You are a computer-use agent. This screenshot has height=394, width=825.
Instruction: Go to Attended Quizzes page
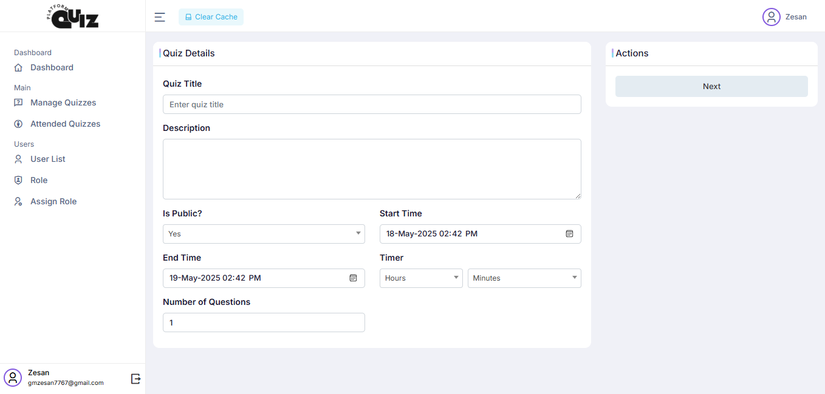pyautogui.click(x=65, y=124)
